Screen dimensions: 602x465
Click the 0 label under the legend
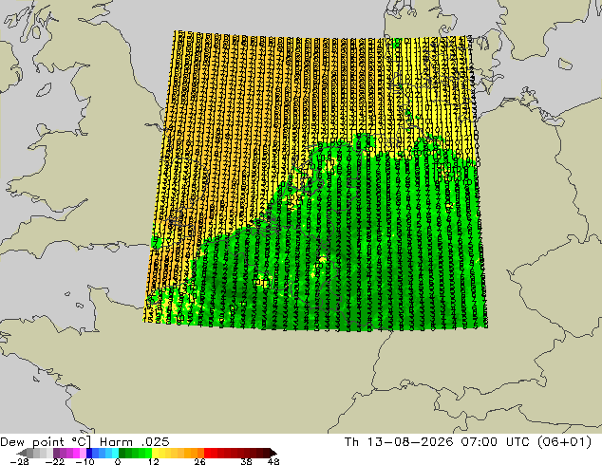click(118, 461)
